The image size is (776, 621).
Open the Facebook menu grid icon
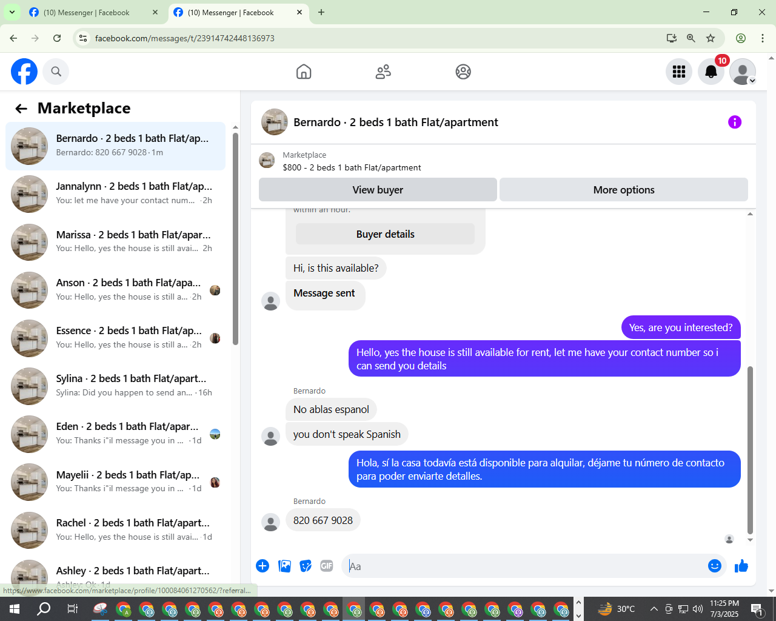679,72
